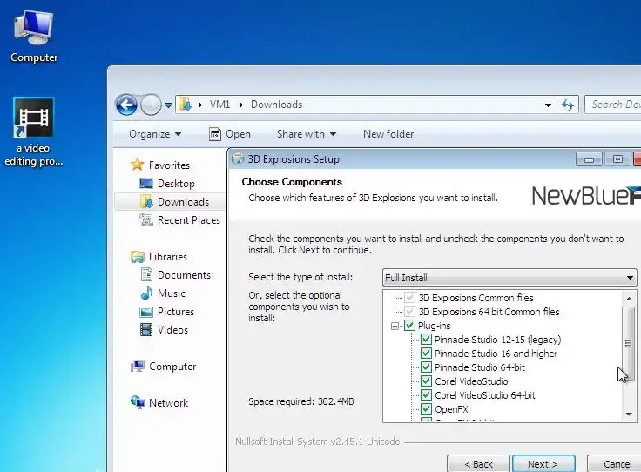Refresh the Downloads folder view
641x472 pixels.
click(568, 105)
